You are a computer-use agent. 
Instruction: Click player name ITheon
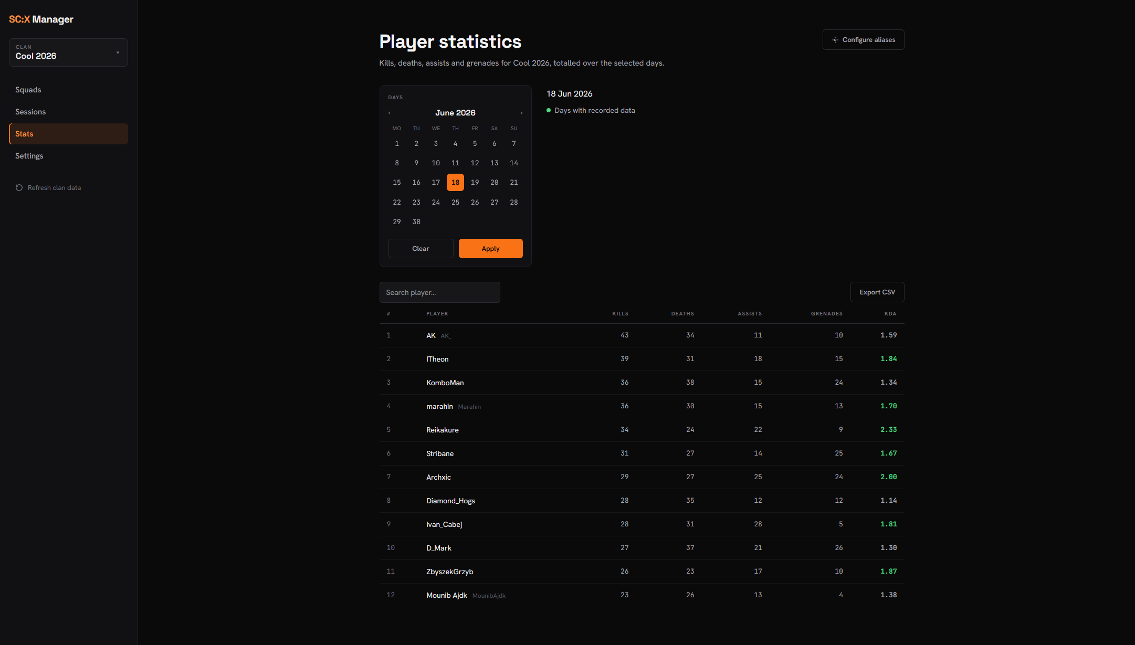click(x=437, y=359)
